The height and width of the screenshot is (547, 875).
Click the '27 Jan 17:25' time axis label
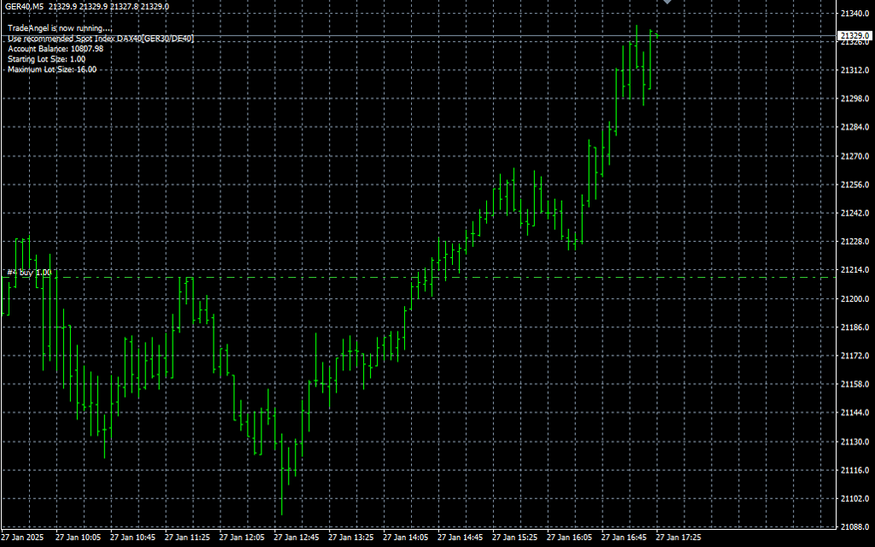tap(679, 538)
